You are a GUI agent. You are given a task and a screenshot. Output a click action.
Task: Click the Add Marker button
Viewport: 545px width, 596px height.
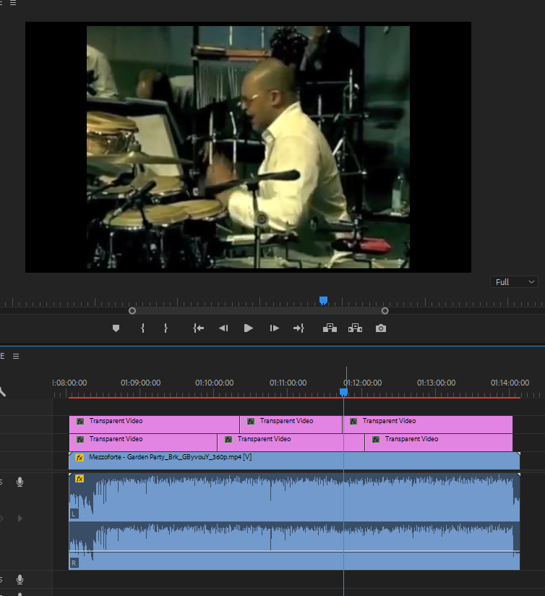pos(116,328)
